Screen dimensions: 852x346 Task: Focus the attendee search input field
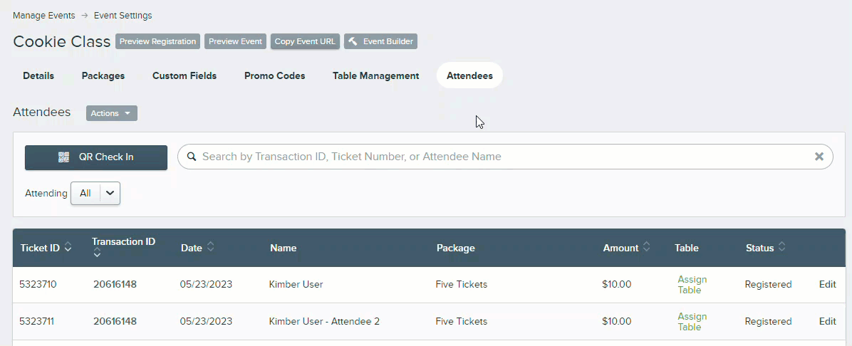point(505,157)
